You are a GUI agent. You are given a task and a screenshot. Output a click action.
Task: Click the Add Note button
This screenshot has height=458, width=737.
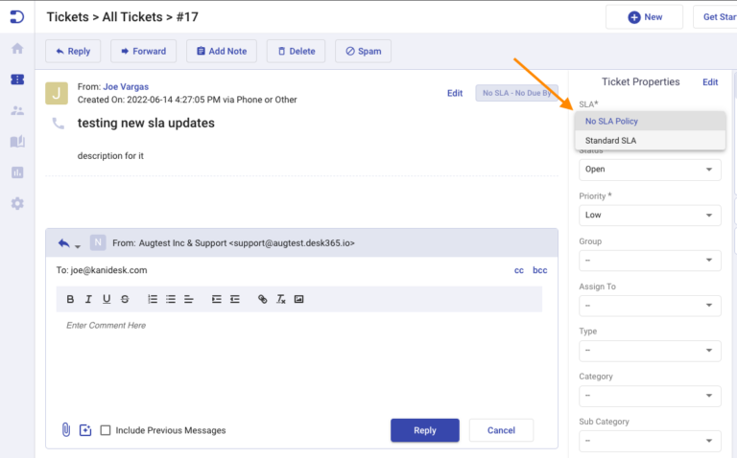coord(222,51)
